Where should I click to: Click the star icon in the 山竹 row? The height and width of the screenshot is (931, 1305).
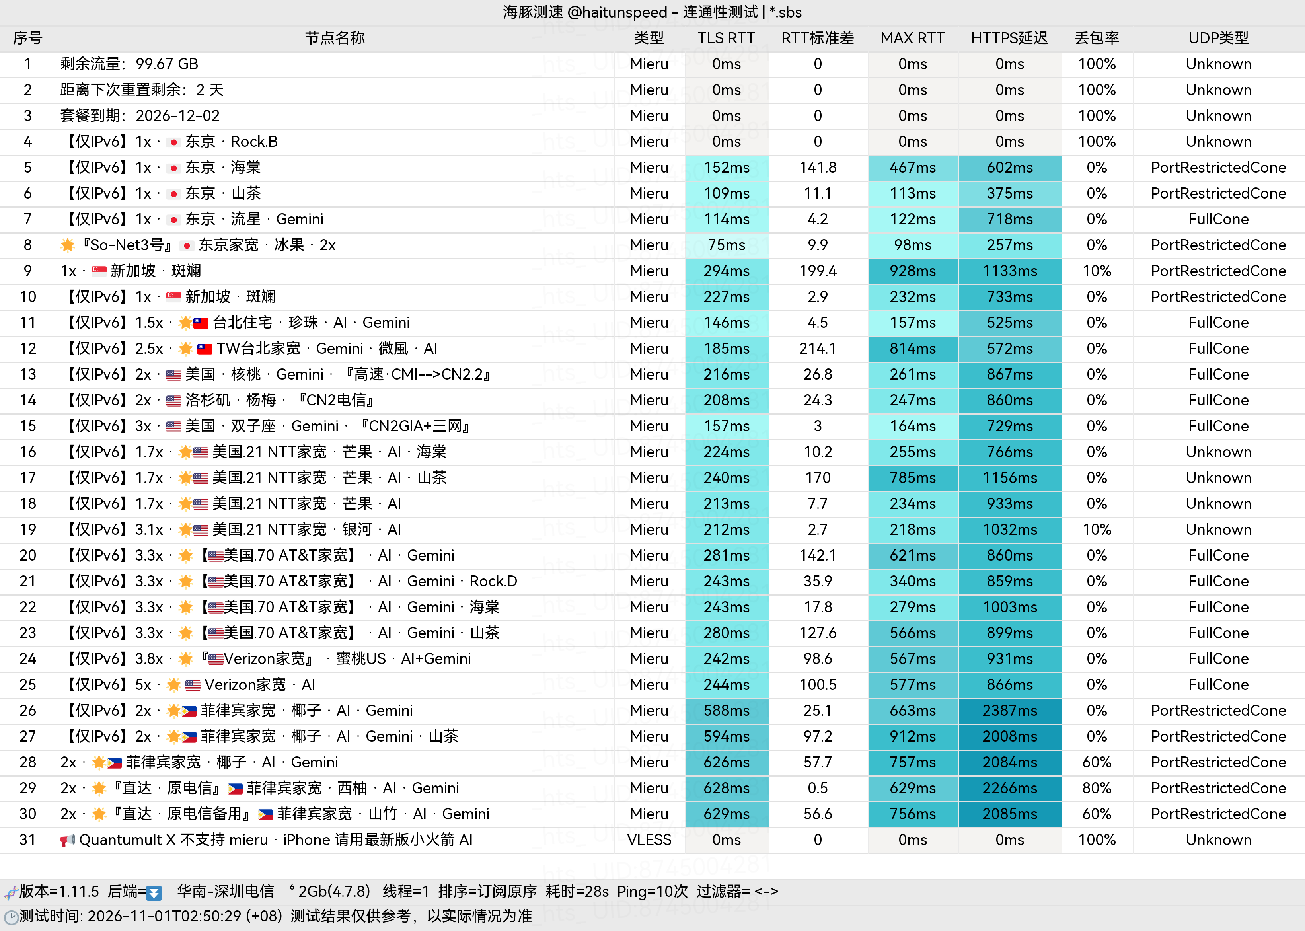click(99, 814)
